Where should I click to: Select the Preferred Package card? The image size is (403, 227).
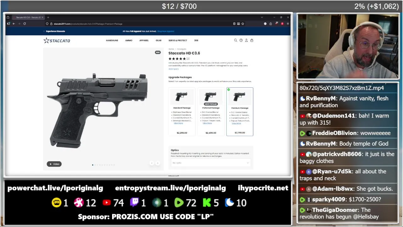(211, 112)
